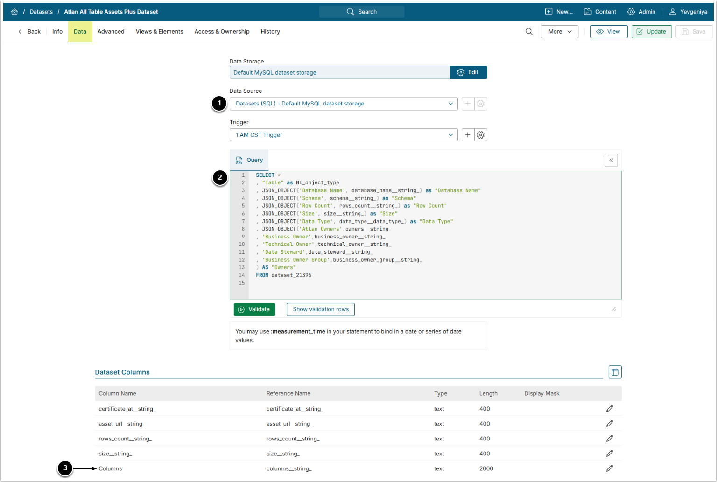Open the Dataset Columns layout icon
Viewport: 717px width, 482px height.
615,372
